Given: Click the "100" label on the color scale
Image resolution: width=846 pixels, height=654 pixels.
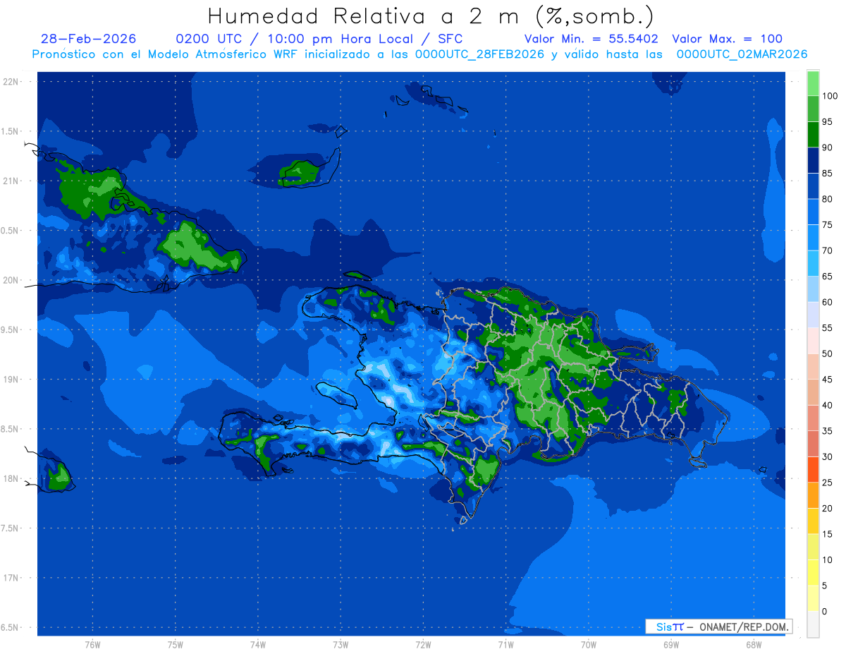Looking at the screenshot, I should 830,96.
